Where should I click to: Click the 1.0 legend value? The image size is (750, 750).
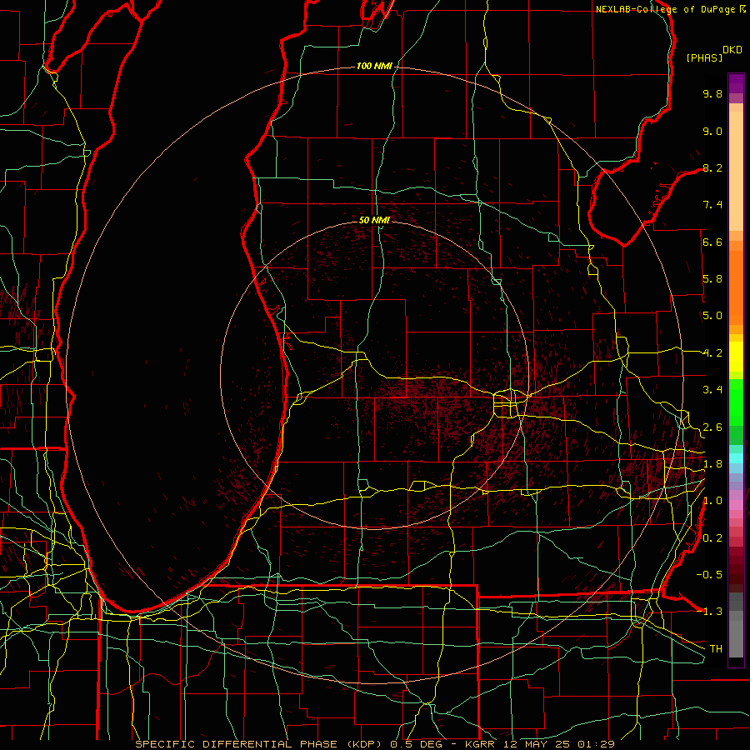click(712, 501)
